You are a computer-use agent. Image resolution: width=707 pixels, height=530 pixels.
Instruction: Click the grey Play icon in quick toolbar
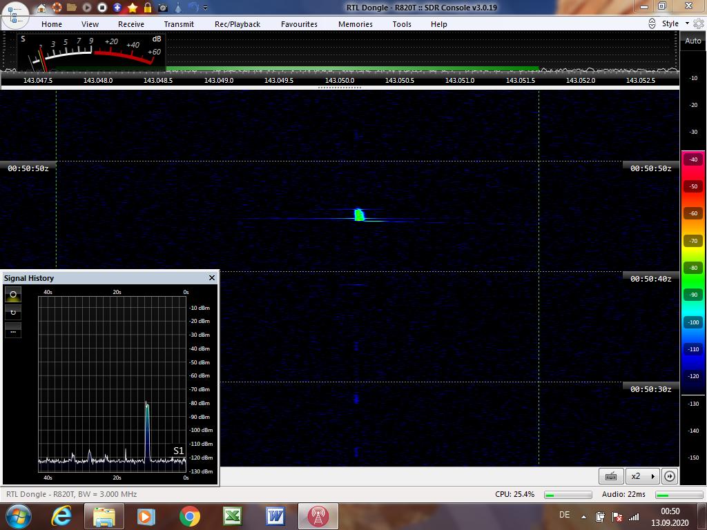(86, 8)
